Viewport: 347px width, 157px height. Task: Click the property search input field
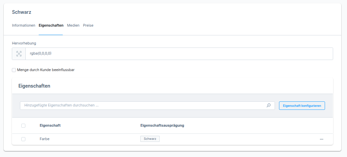[147, 105]
